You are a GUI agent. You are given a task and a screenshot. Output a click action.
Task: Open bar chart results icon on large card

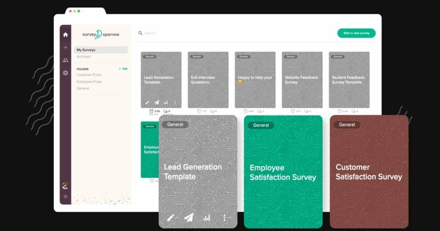point(206,217)
